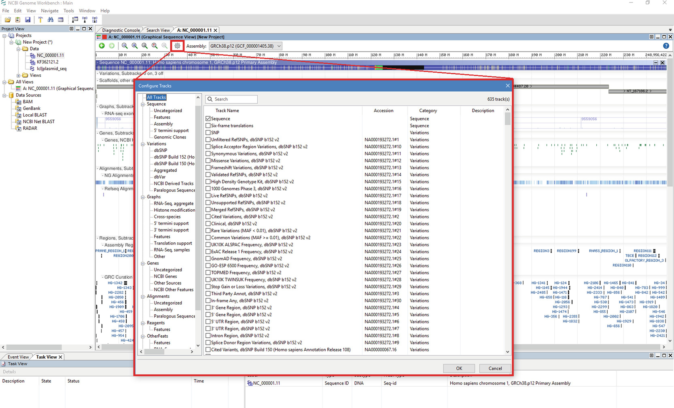Screen dimensions: 674x408
Task: Collapse the Genes category in tracks tree
Action: pos(143,263)
